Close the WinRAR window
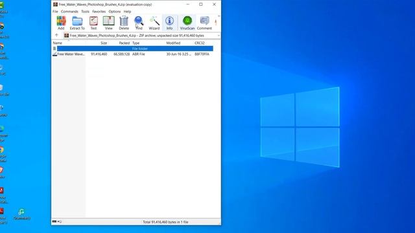This screenshot has width=415, height=233. [x=214, y=5]
